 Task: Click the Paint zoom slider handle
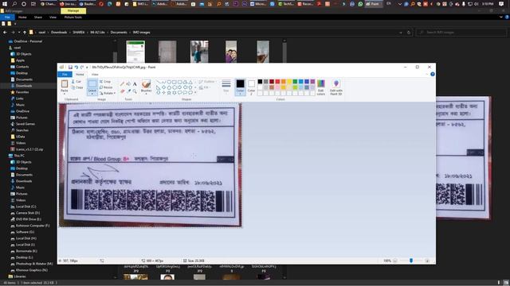(411, 261)
